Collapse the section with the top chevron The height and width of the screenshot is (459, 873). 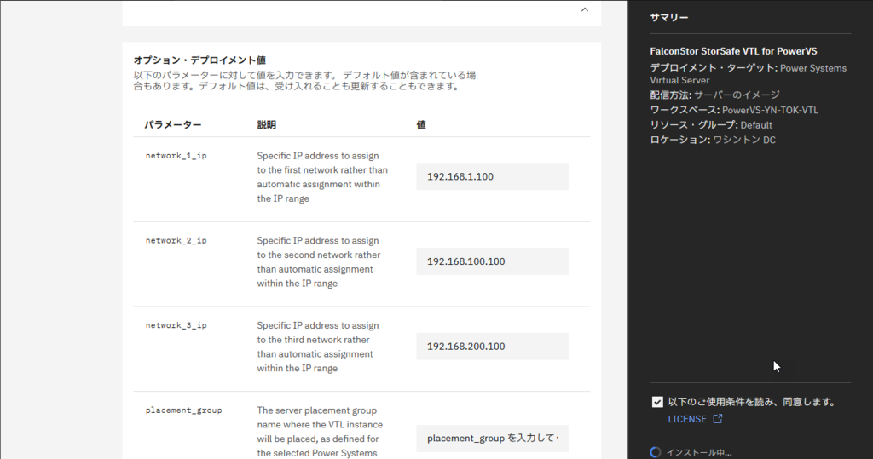click(x=585, y=9)
